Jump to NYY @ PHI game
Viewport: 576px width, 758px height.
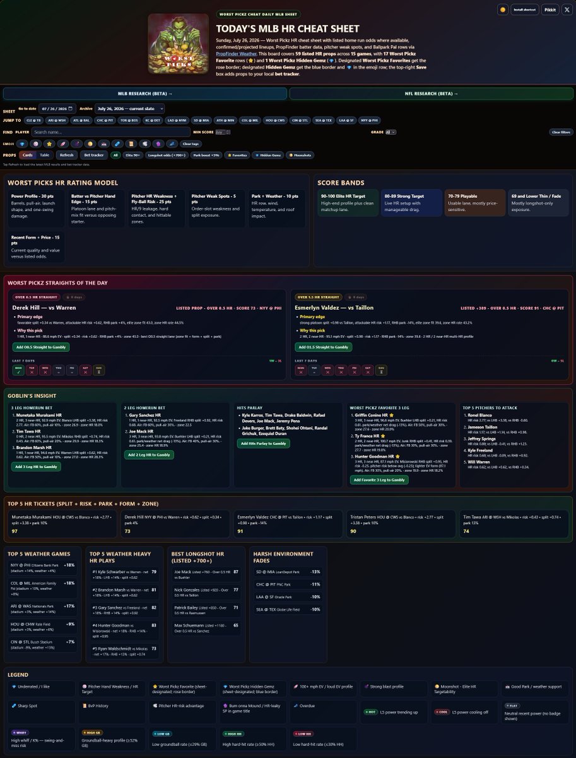click(x=369, y=120)
